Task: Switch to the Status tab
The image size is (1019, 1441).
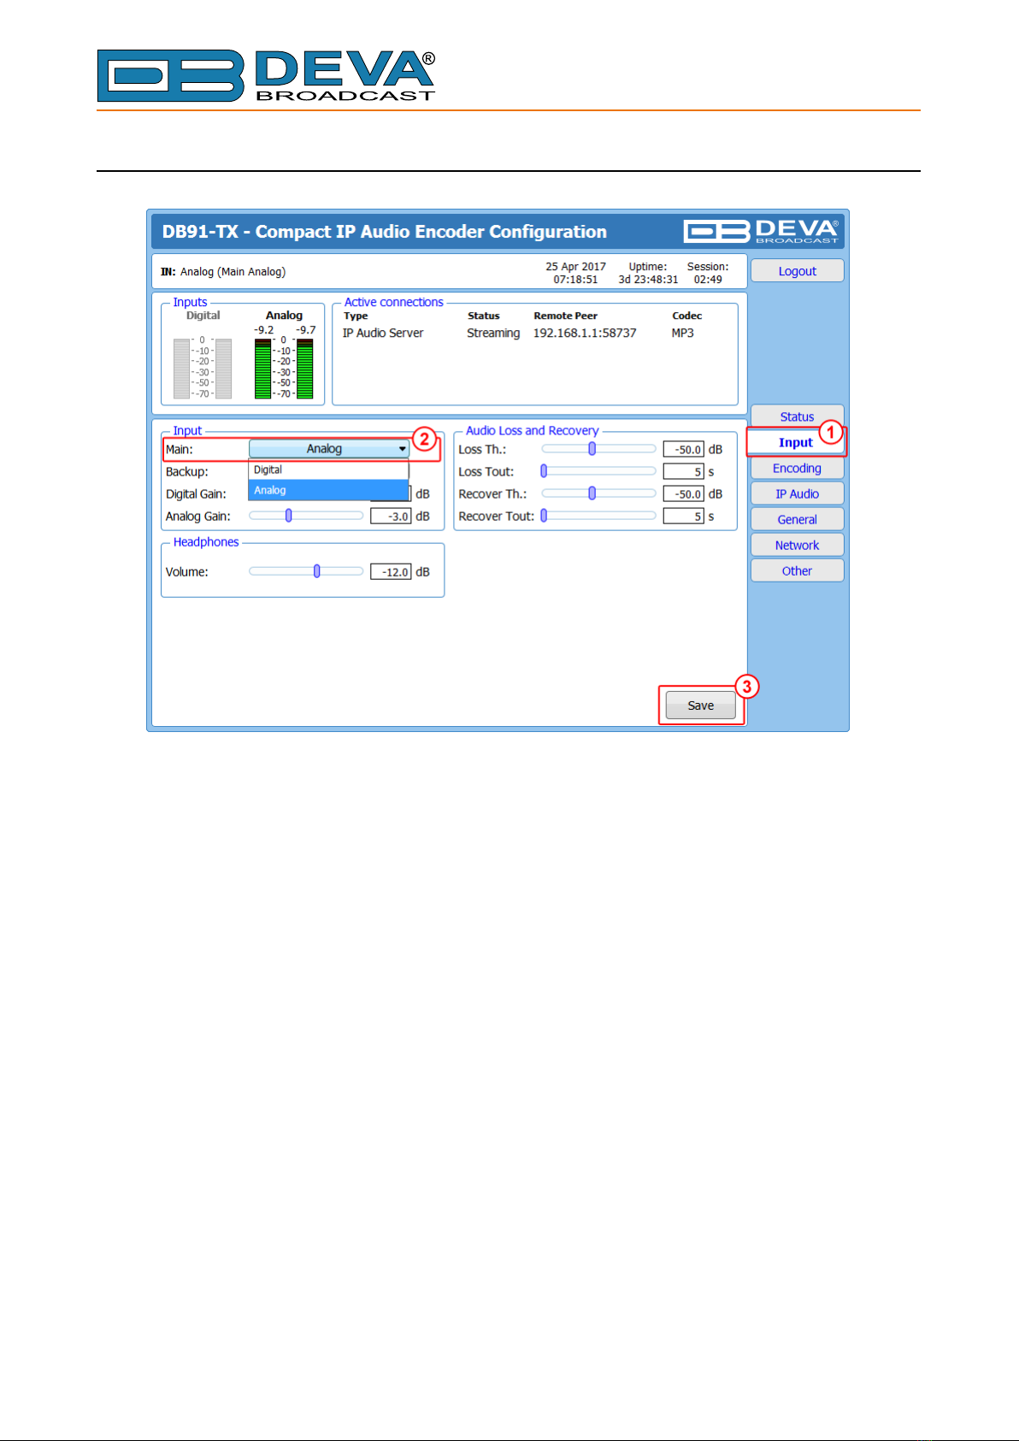Action: (797, 416)
